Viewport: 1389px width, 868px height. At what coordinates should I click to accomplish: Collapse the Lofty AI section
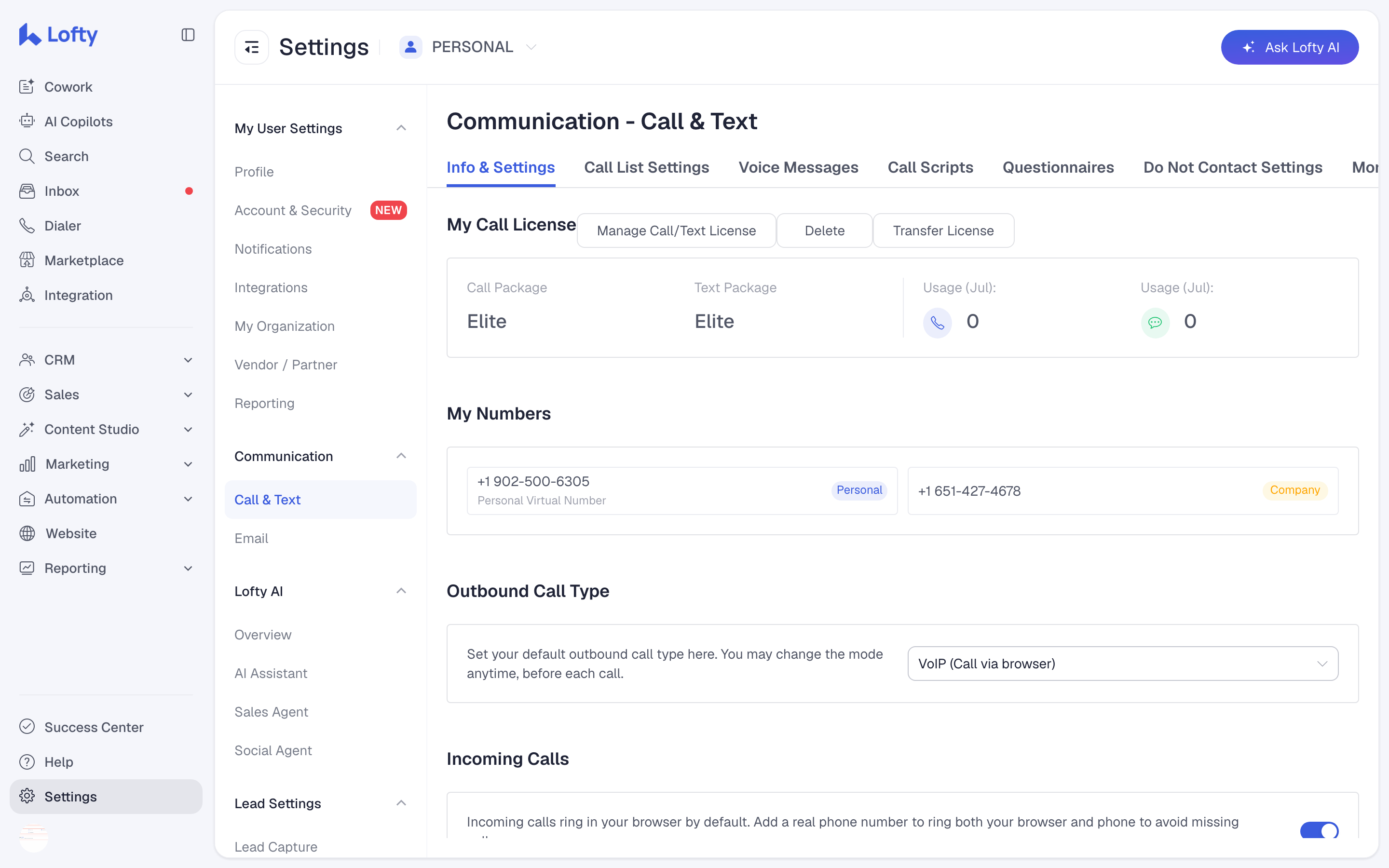(x=401, y=591)
